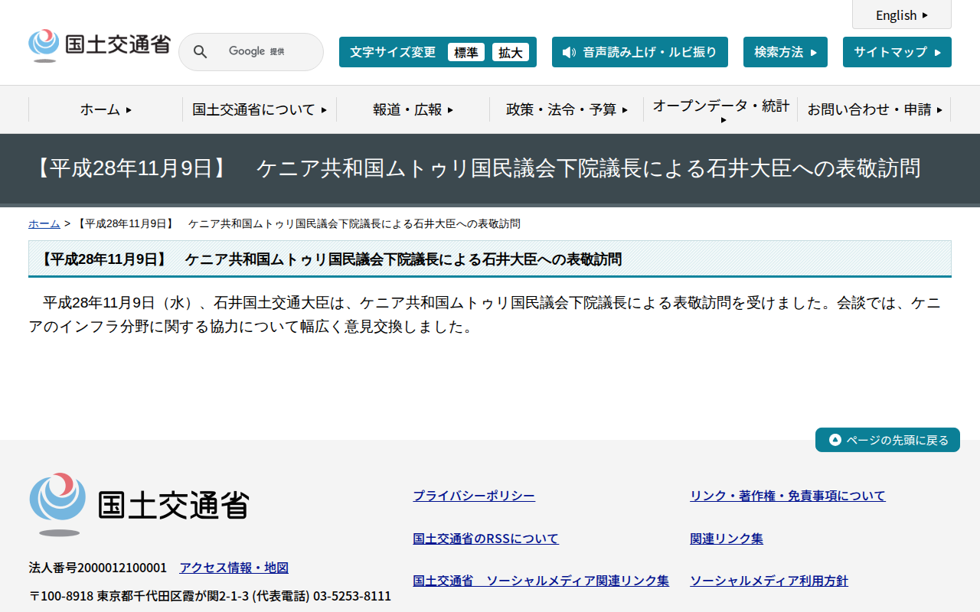The image size is (980, 612).
Task: Open the お問い合わせ・申請 menu
Action: click(874, 109)
